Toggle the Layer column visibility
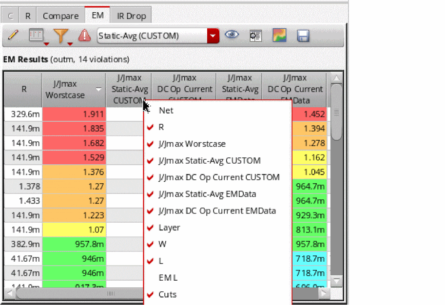Screen dimensions: 445x305 (x=169, y=228)
